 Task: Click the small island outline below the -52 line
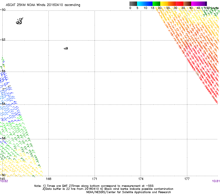click(66, 48)
